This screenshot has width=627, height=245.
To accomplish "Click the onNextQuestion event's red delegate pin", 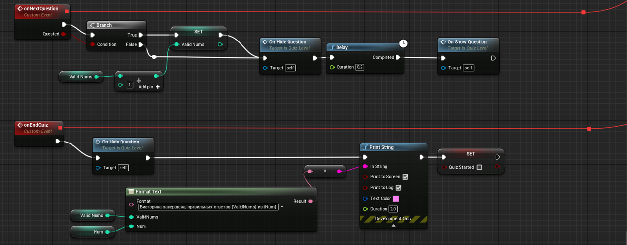I will (x=67, y=11).
